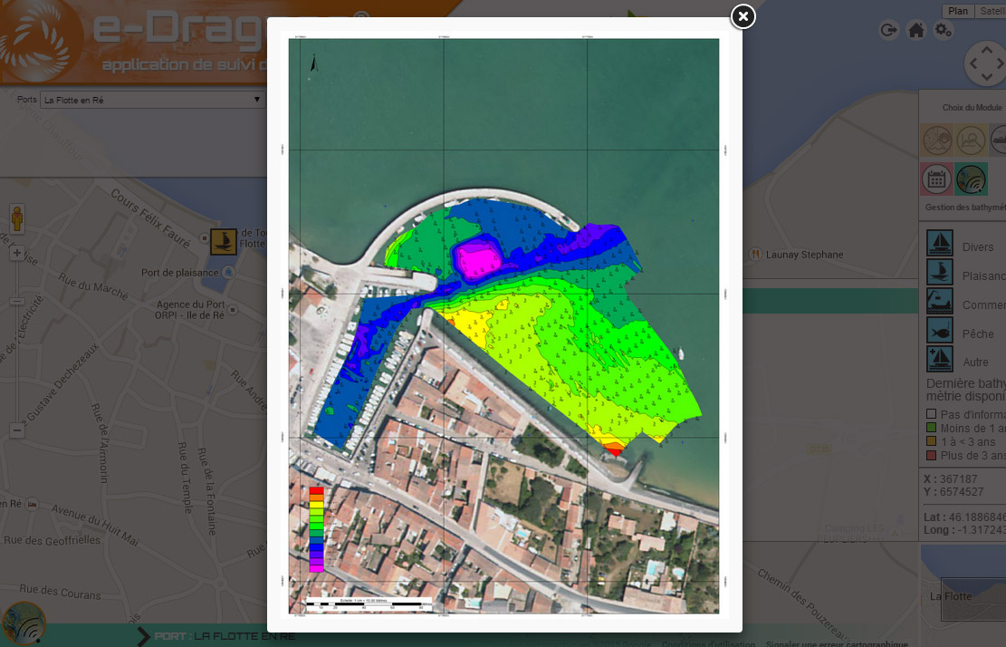
Task: Click the bathymetry map image
Action: tap(503, 326)
